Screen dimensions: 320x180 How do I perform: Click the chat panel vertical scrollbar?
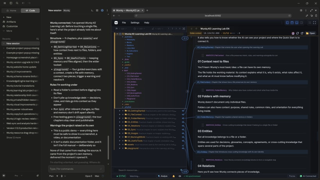coord(108,148)
